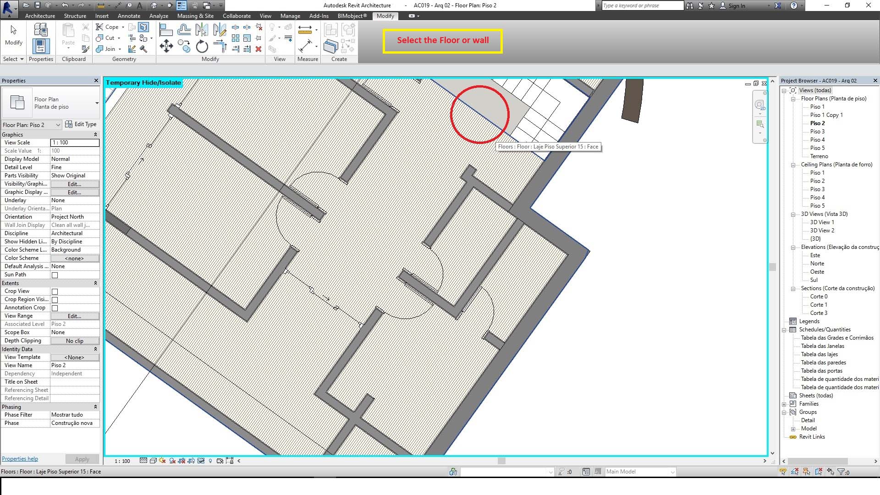The height and width of the screenshot is (495, 880).
Task: Click the Offset tool icon
Action: 184,30
